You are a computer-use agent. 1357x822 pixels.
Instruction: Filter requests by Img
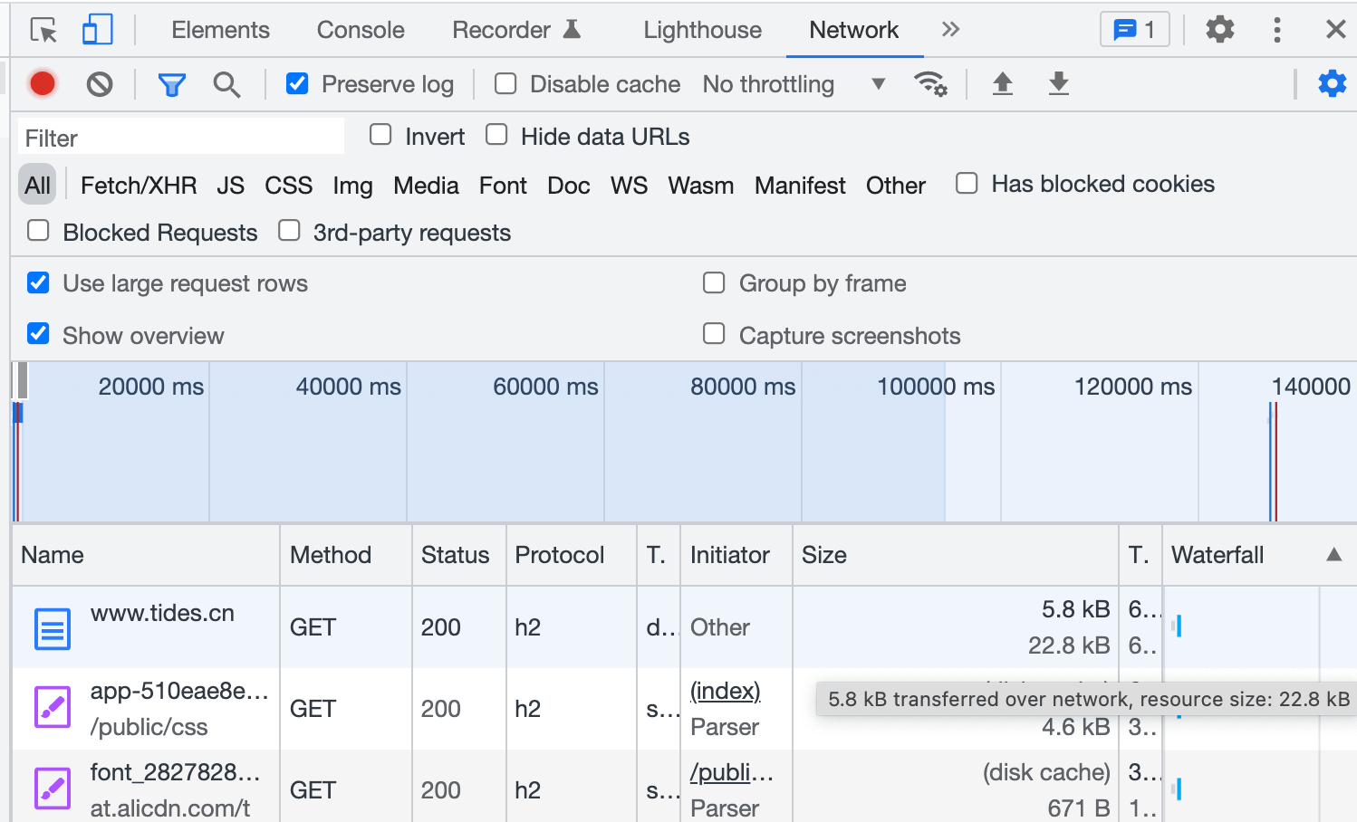352,186
